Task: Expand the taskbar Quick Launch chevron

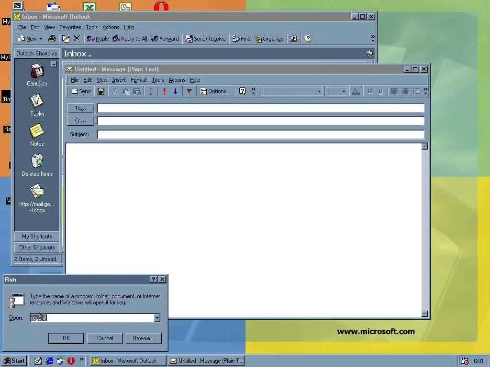Action: tap(81, 359)
